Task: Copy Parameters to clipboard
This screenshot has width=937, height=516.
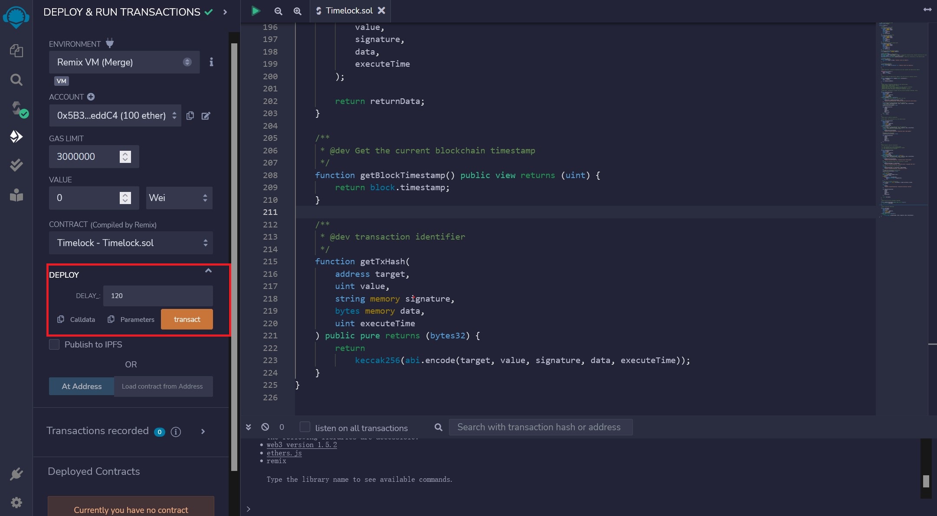Action: pos(131,319)
